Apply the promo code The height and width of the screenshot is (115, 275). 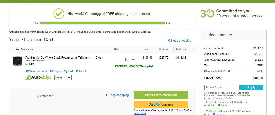[x=251, y=87]
